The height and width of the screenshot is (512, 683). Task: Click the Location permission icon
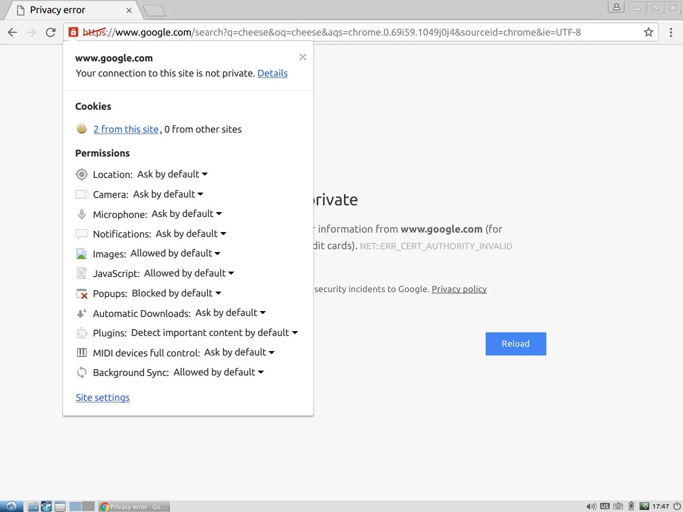[x=81, y=174]
